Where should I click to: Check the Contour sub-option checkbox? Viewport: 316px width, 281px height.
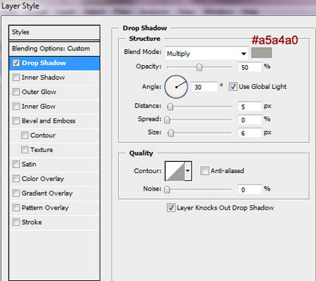tap(25, 135)
